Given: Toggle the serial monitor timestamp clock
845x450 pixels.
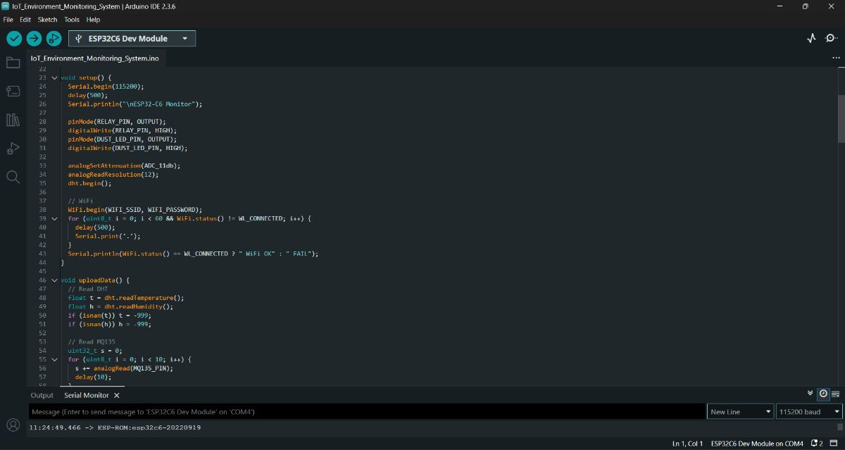Looking at the screenshot, I should coord(823,394).
